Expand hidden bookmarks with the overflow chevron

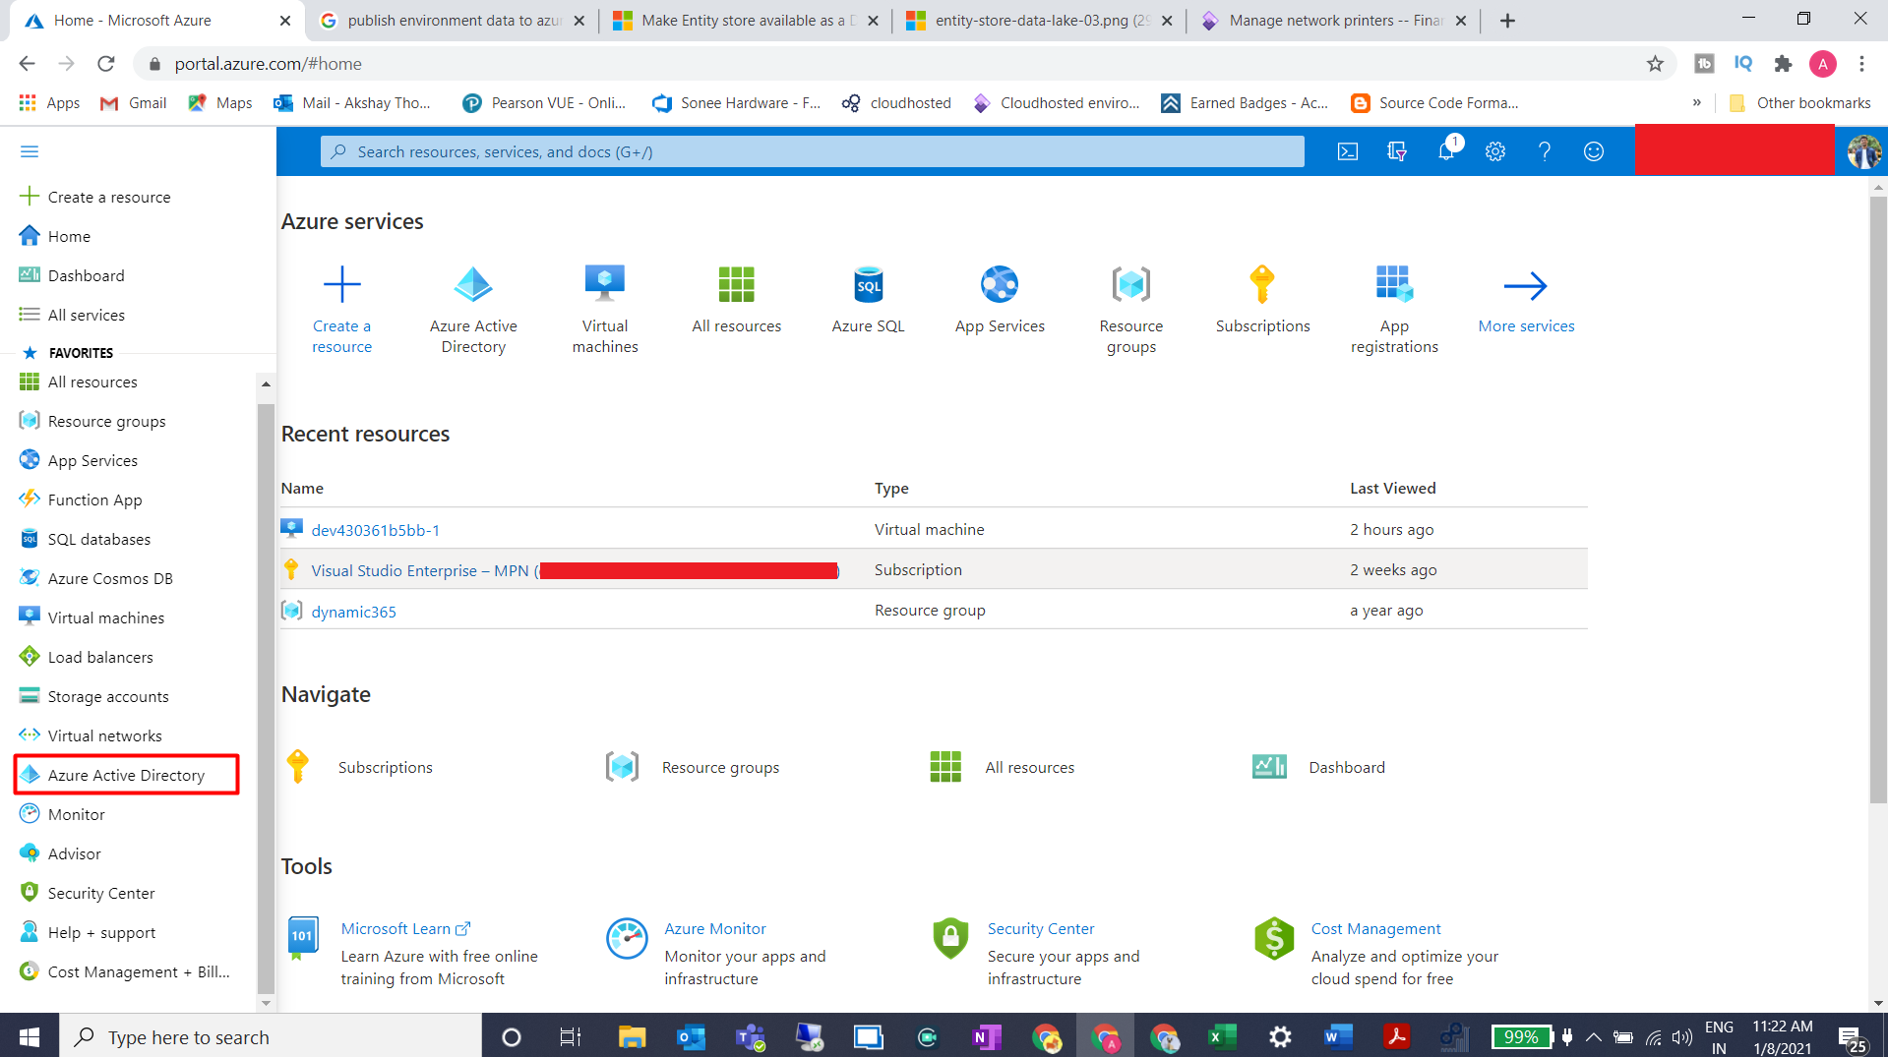[1696, 102]
